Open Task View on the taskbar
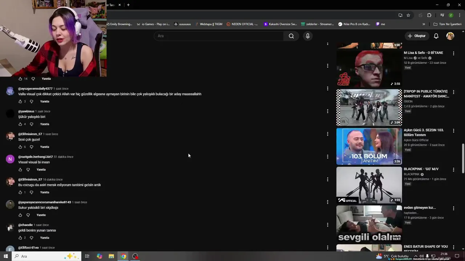This screenshot has width=465, height=261. pyautogui.click(x=87, y=256)
